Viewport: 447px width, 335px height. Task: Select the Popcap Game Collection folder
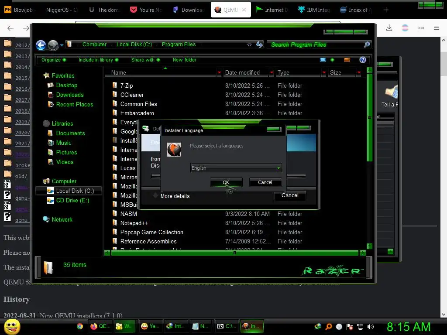tap(151, 232)
